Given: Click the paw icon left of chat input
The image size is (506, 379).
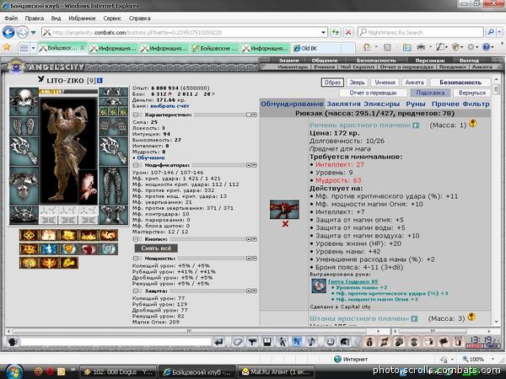Looking at the screenshot, I should pos(13,342).
